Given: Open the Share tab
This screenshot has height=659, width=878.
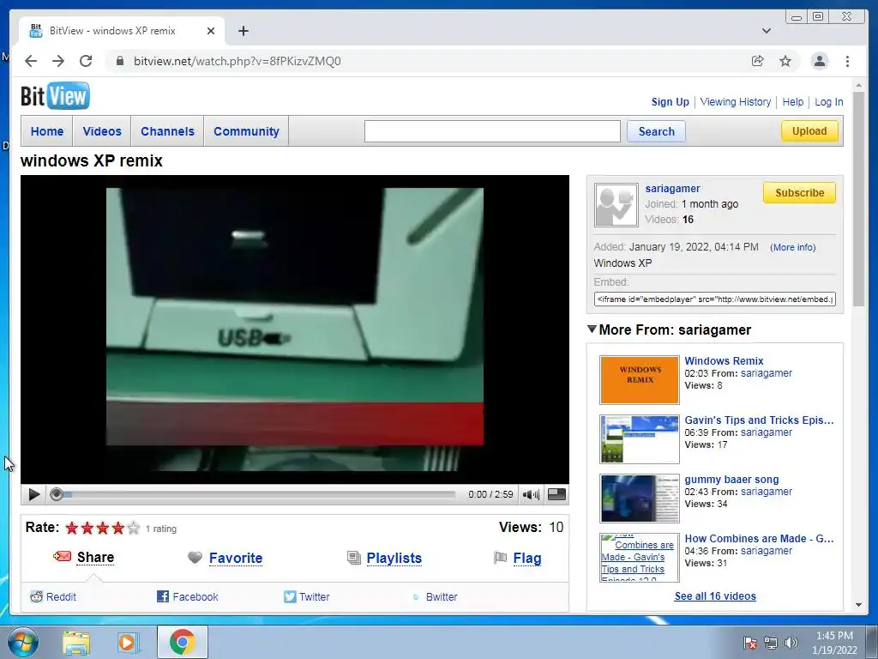Looking at the screenshot, I should 96,557.
